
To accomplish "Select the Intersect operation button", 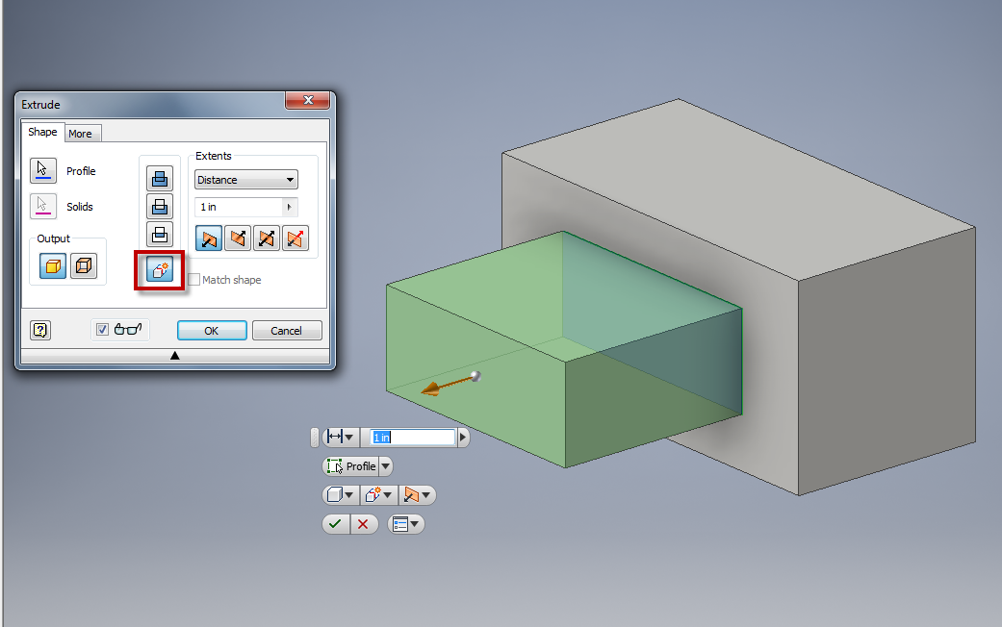I will coord(160,235).
